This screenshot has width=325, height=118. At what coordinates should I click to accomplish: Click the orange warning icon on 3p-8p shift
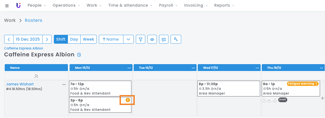pos(127,100)
